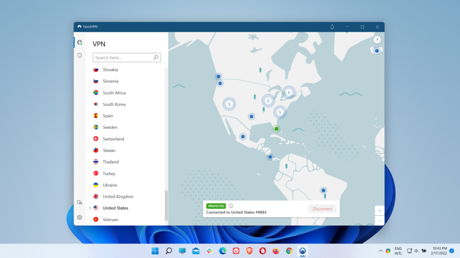Focus the 'Search here...' input field

coord(123,58)
